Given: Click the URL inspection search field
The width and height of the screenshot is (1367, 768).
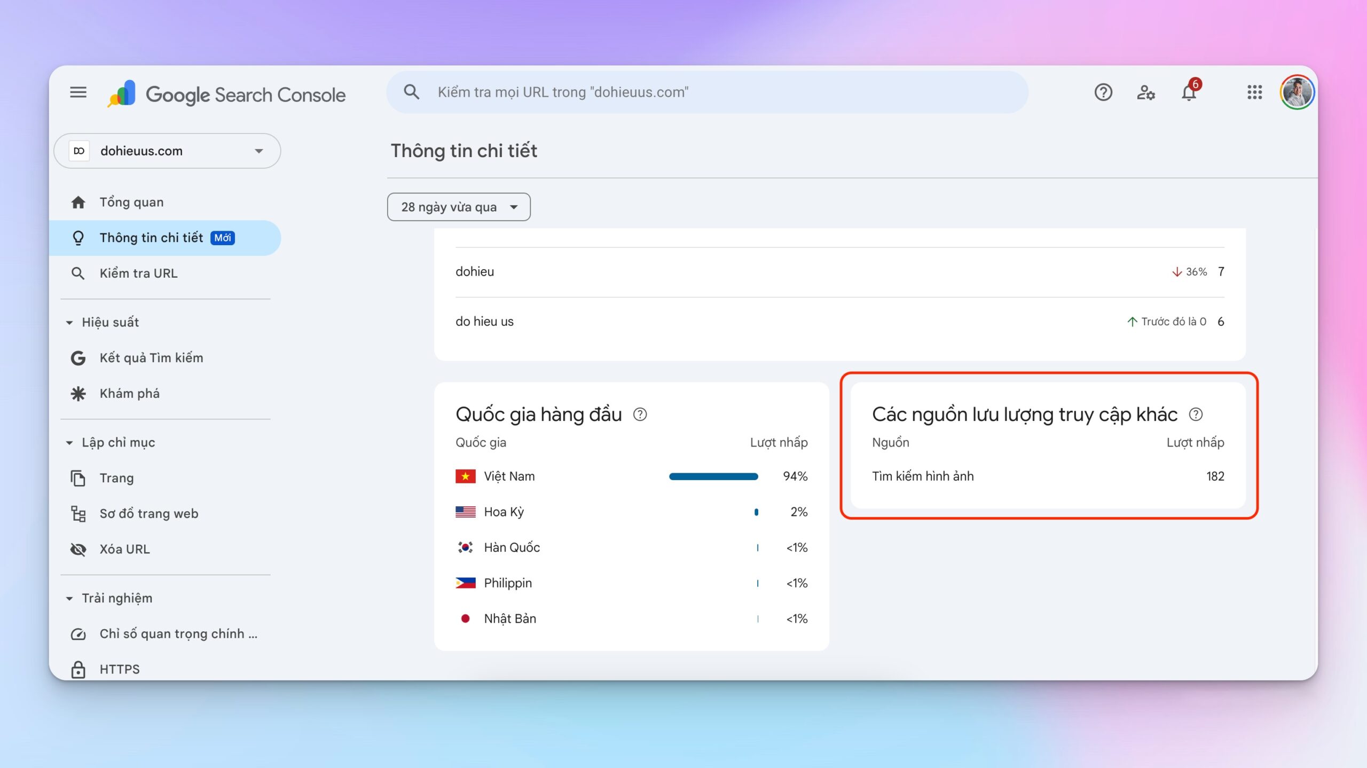Looking at the screenshot, I should coord(707,92).
